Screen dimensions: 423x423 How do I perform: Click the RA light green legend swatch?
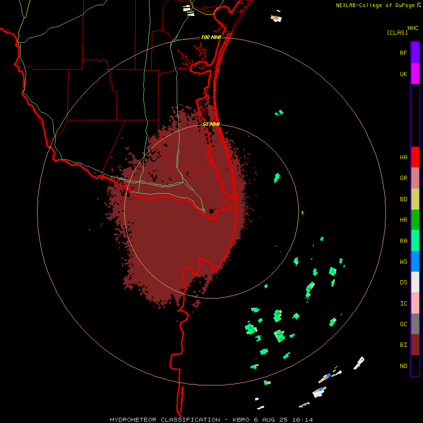(x=415, y=241)
